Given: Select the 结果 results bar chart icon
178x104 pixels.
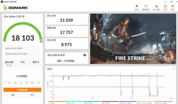Looking at the screenshot, I should pyautogui.click(x=165, y=6).
